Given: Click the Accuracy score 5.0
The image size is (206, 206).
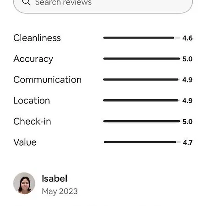Looking at the screenshot, I should (187, 59).
